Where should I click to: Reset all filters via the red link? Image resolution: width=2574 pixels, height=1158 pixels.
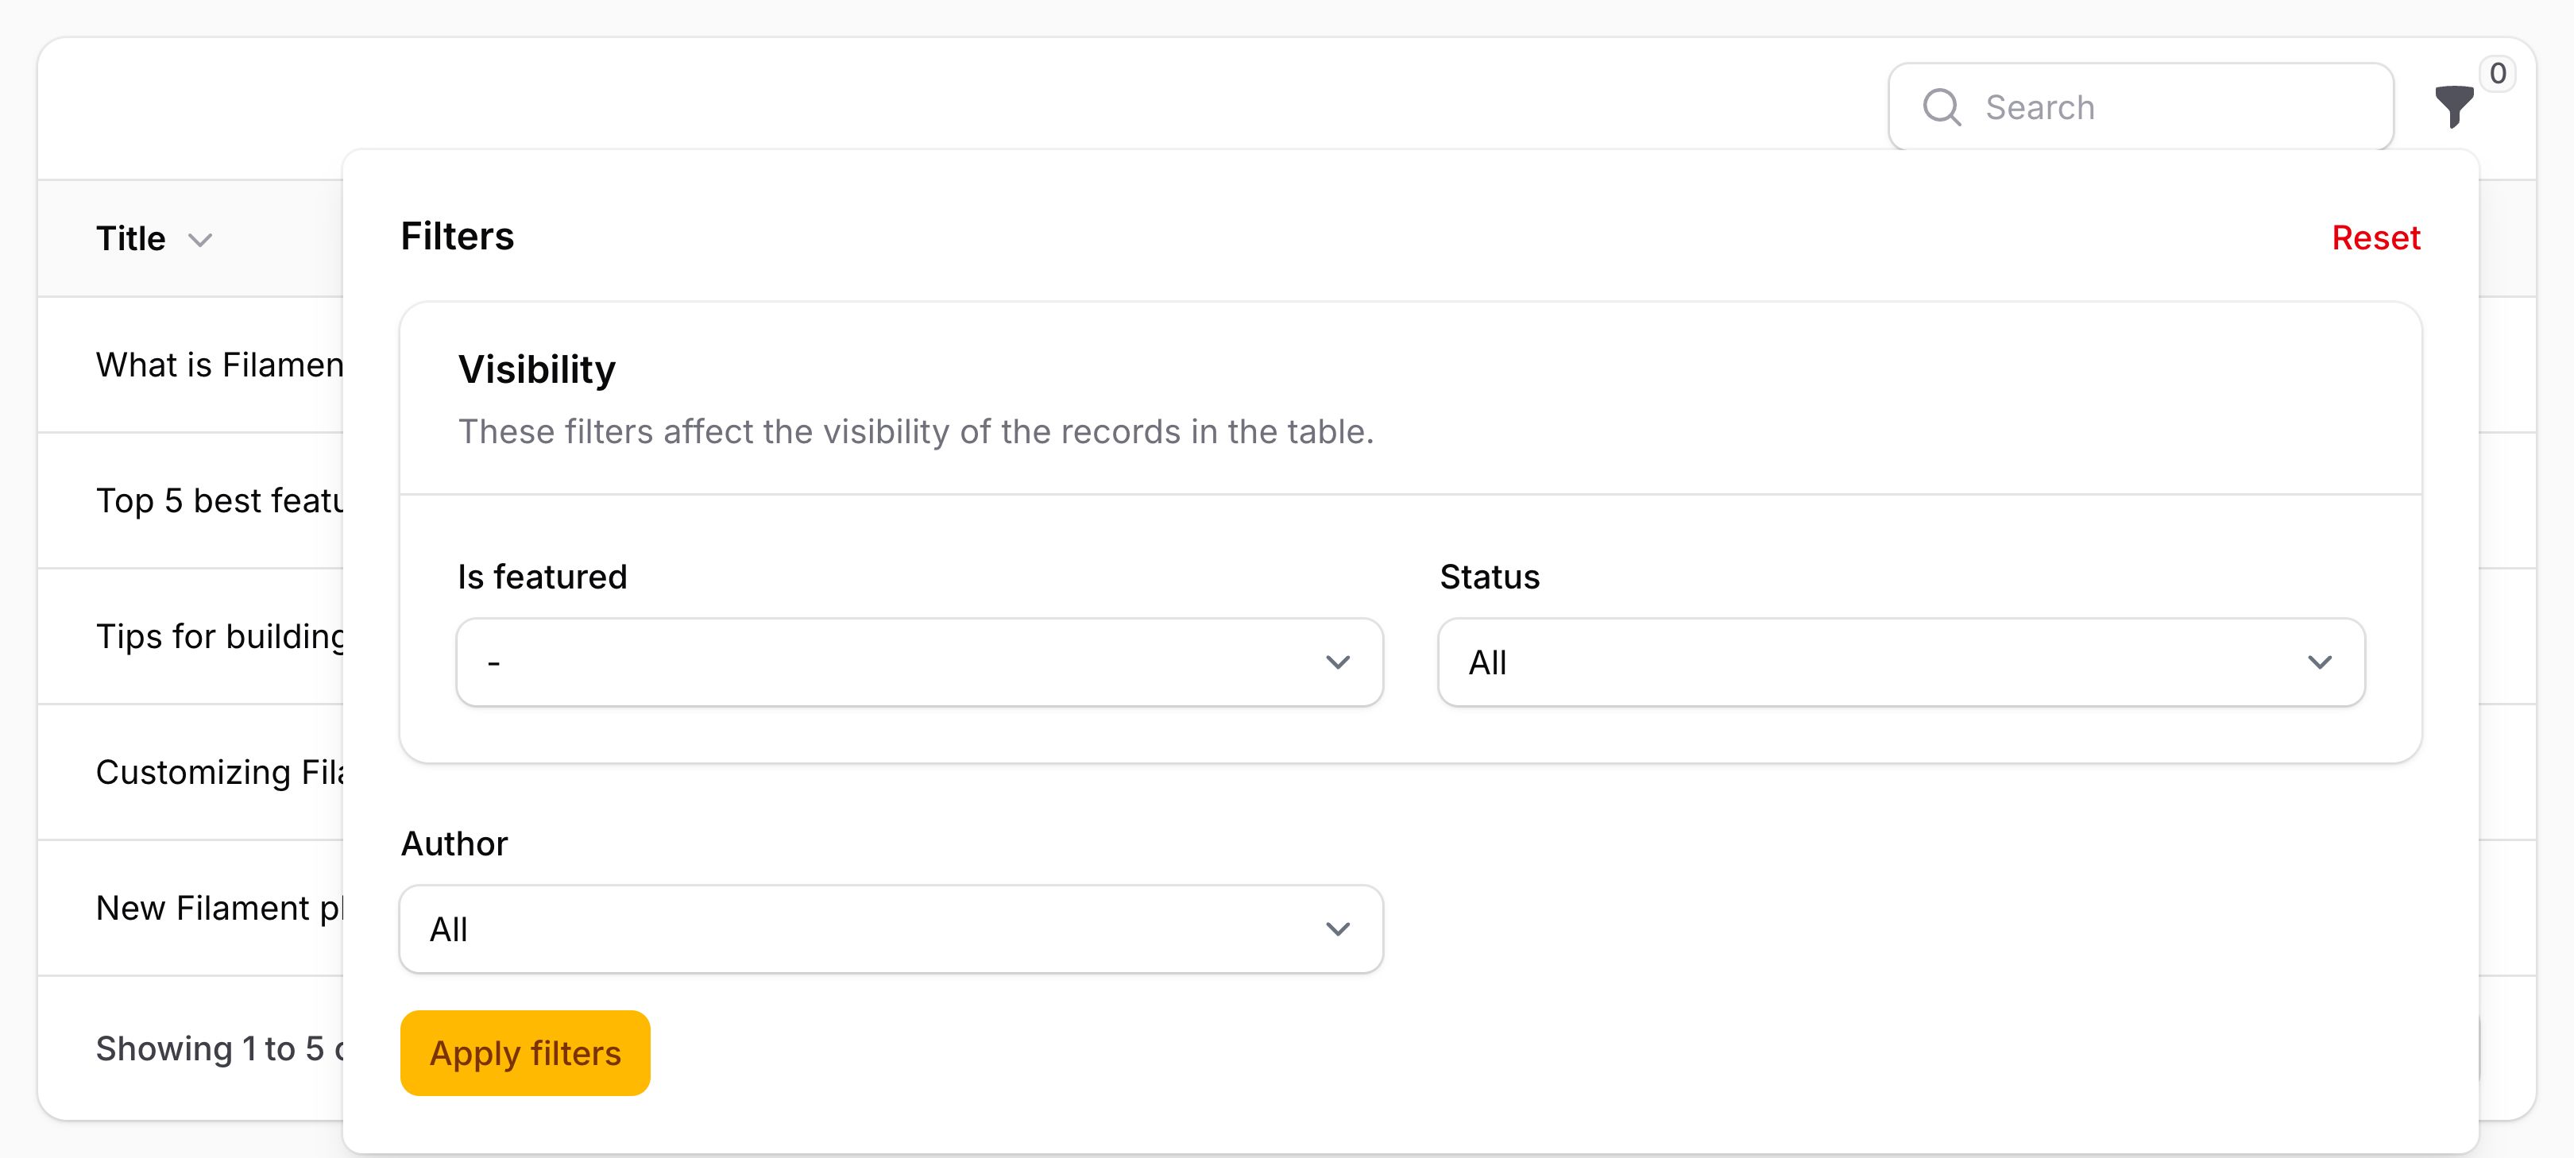[2375, 237]
